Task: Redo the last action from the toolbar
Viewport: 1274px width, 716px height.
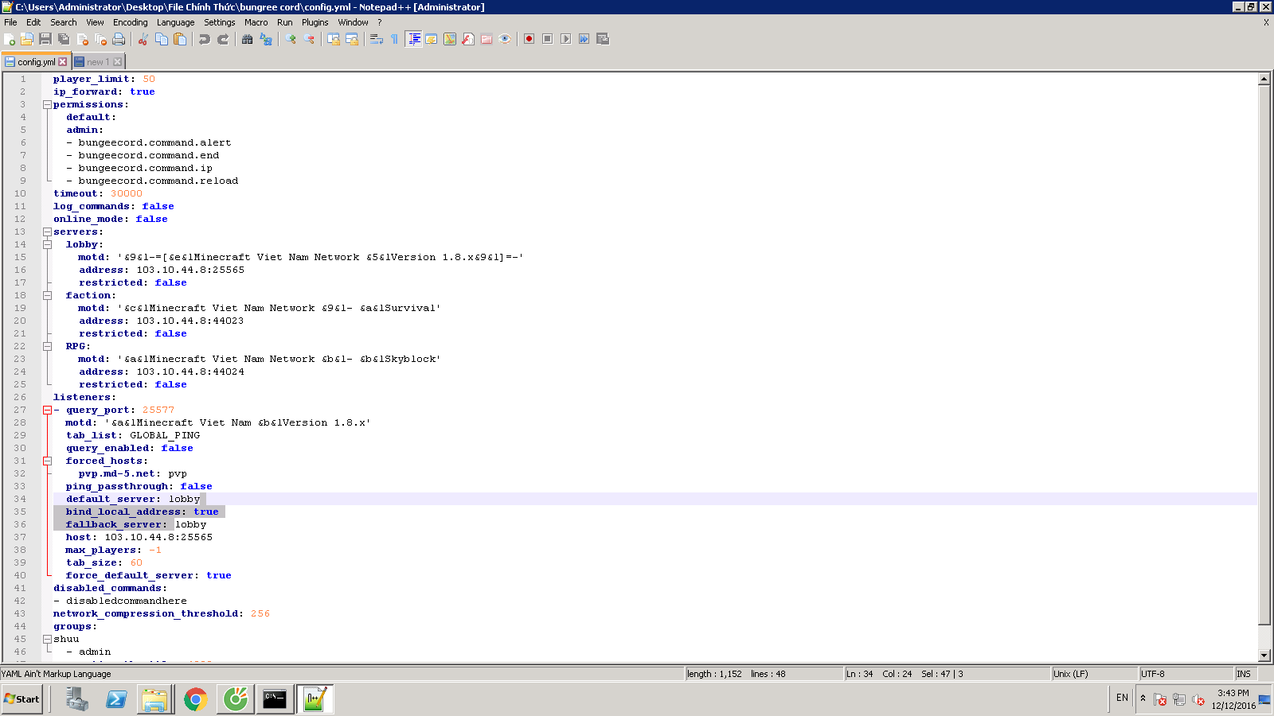Action: coord(223,39)
